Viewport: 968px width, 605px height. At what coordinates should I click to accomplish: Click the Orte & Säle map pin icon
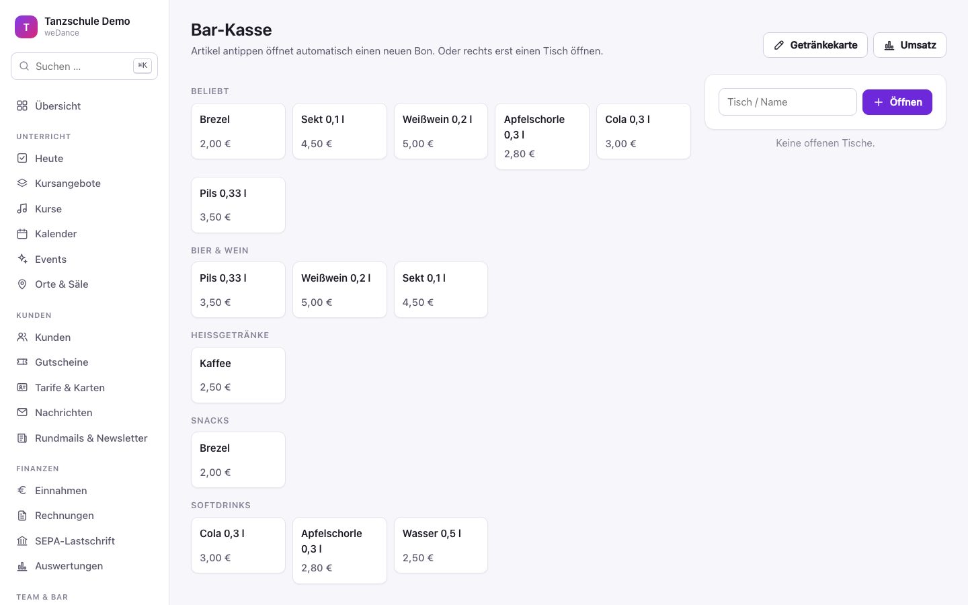pos(22,284)
